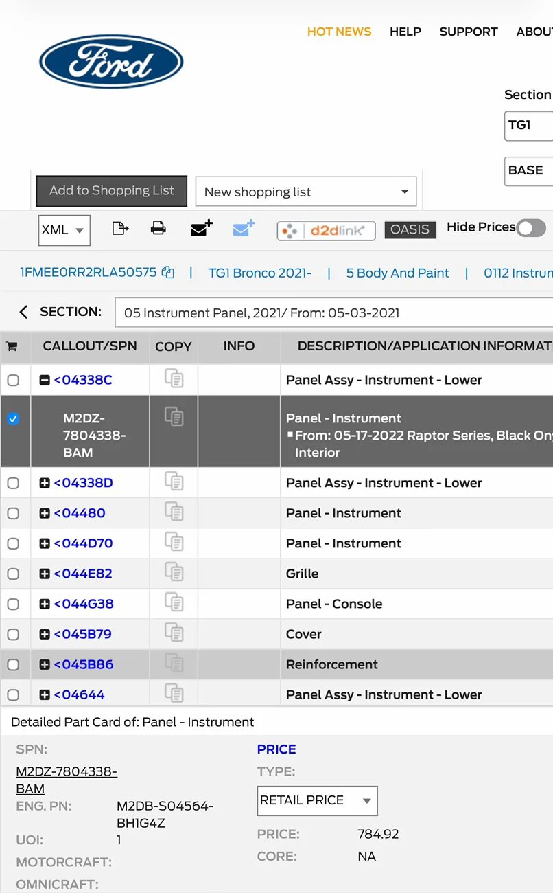The height and width of the screenshot is (893, 553).
Task: Print the parts list
Action: [158, 228]
